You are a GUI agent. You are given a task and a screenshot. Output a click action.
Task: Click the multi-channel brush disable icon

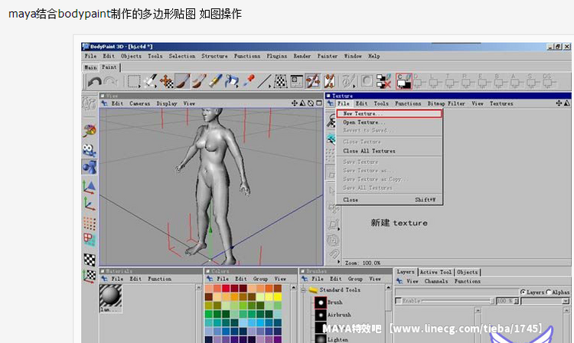[x=383, y=82]
